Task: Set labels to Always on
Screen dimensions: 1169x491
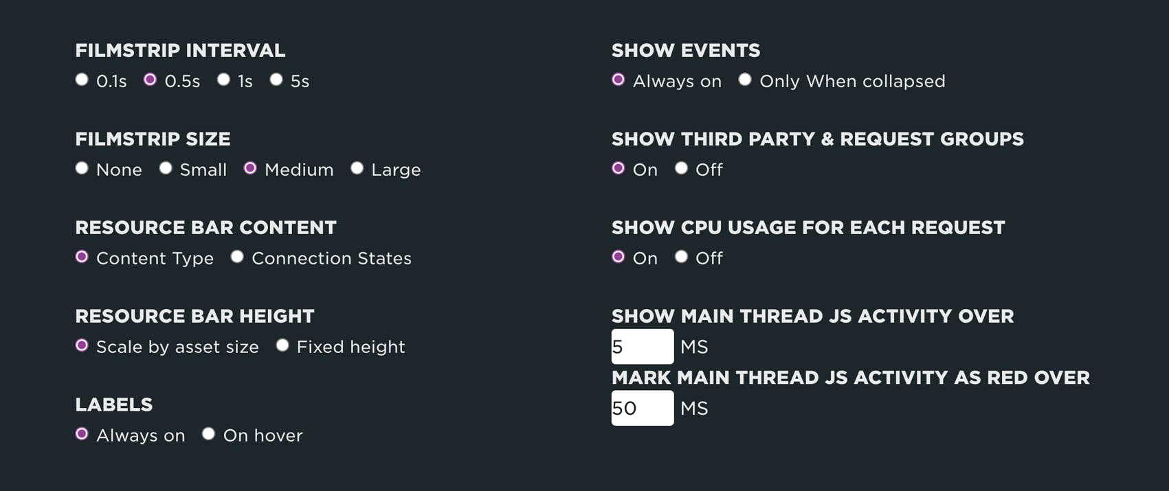Action: [82, 434]
